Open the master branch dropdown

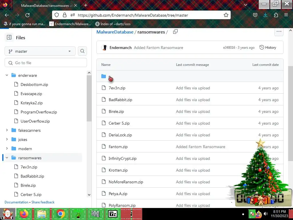pos(40,51)
